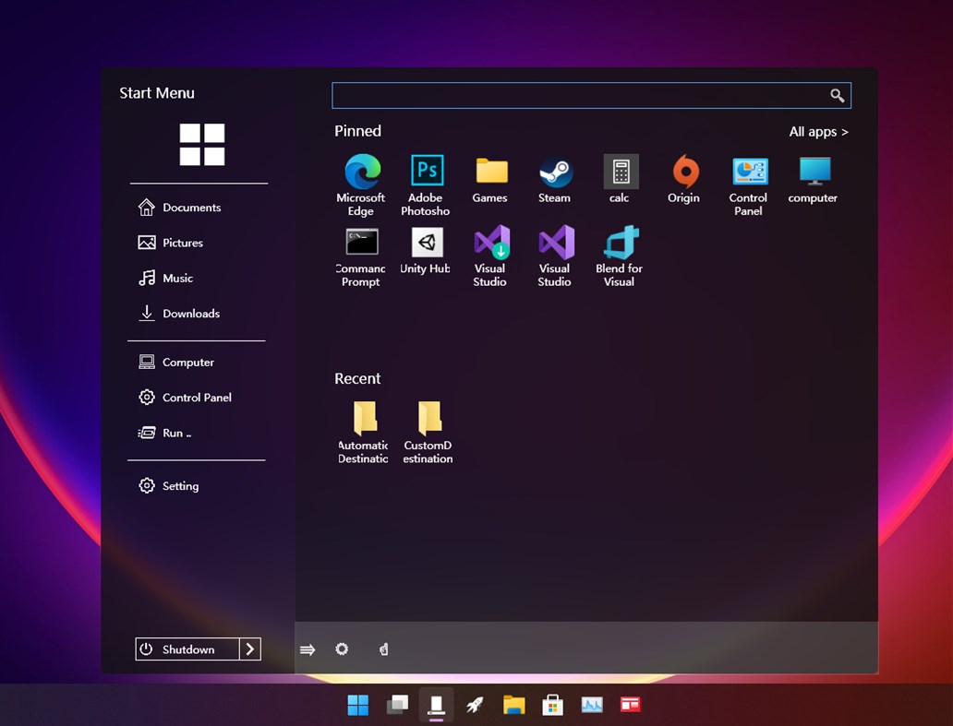Screen dimensions: 953x726
Task: Open the Command Prompt
Action: (361, 243)
